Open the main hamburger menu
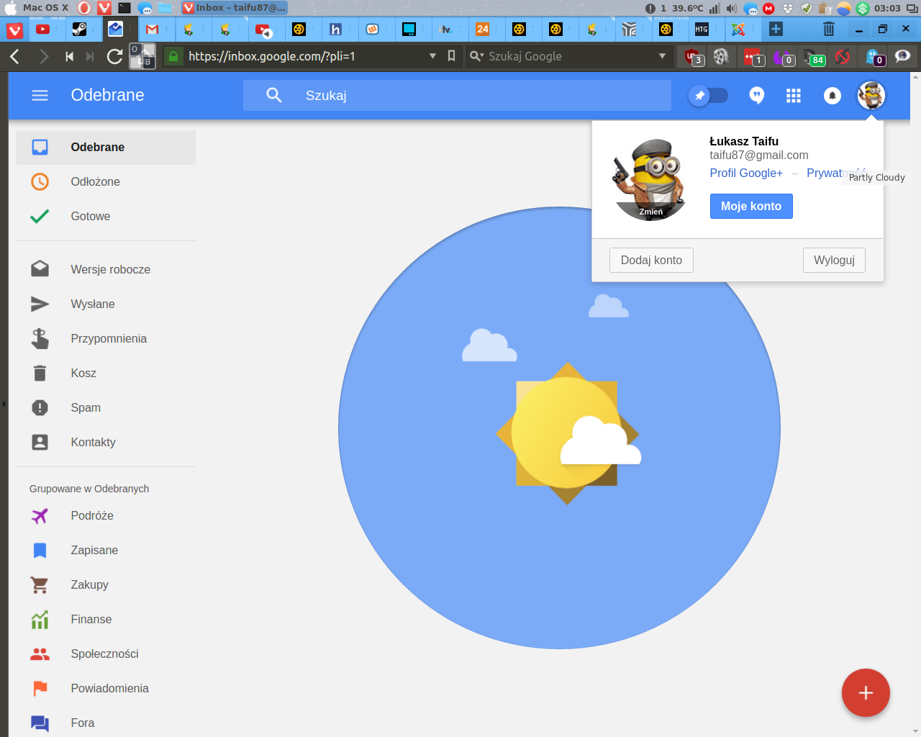Viewport: 921px width, 737px height. pyautogui.click(x=40, y=95)
